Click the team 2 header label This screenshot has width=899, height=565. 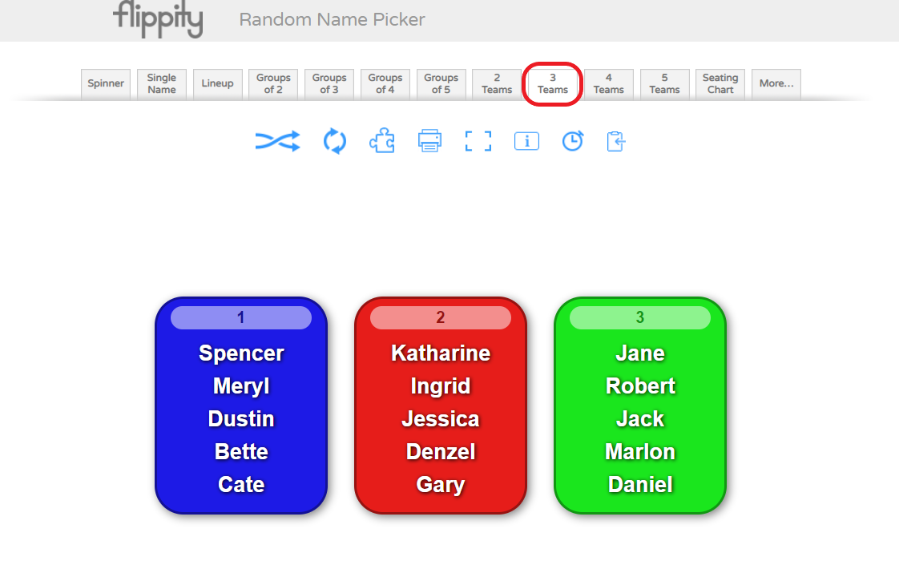tap(441, 317)
